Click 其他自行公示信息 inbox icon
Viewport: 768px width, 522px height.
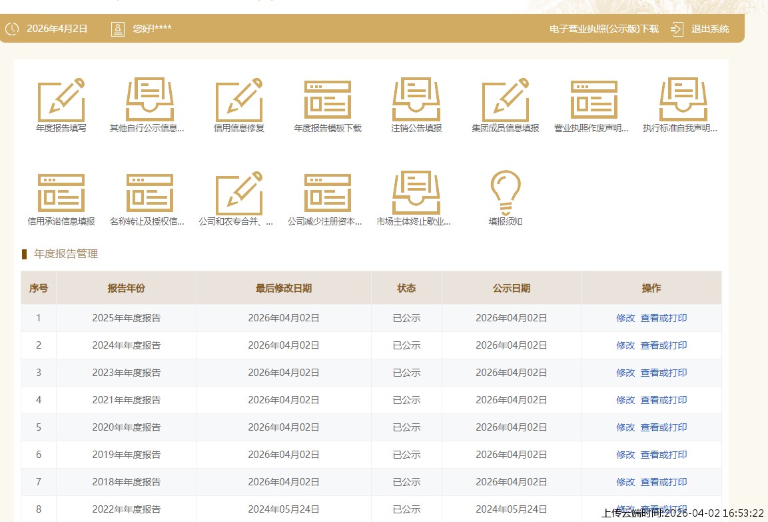click(150, 100)
